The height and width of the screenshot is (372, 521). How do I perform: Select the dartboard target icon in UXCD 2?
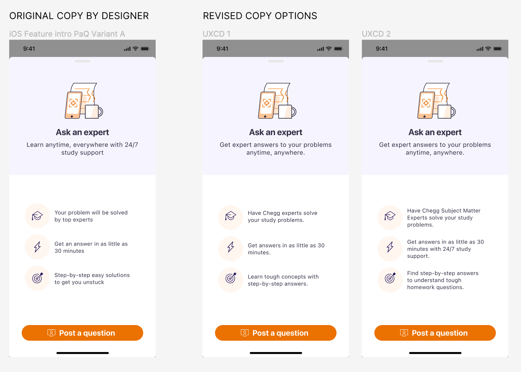[x=390, y=280]
